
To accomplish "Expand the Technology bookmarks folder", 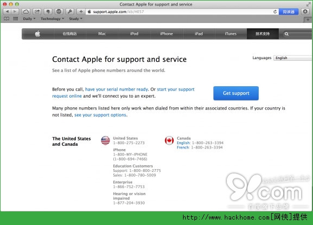I will 53,19.
